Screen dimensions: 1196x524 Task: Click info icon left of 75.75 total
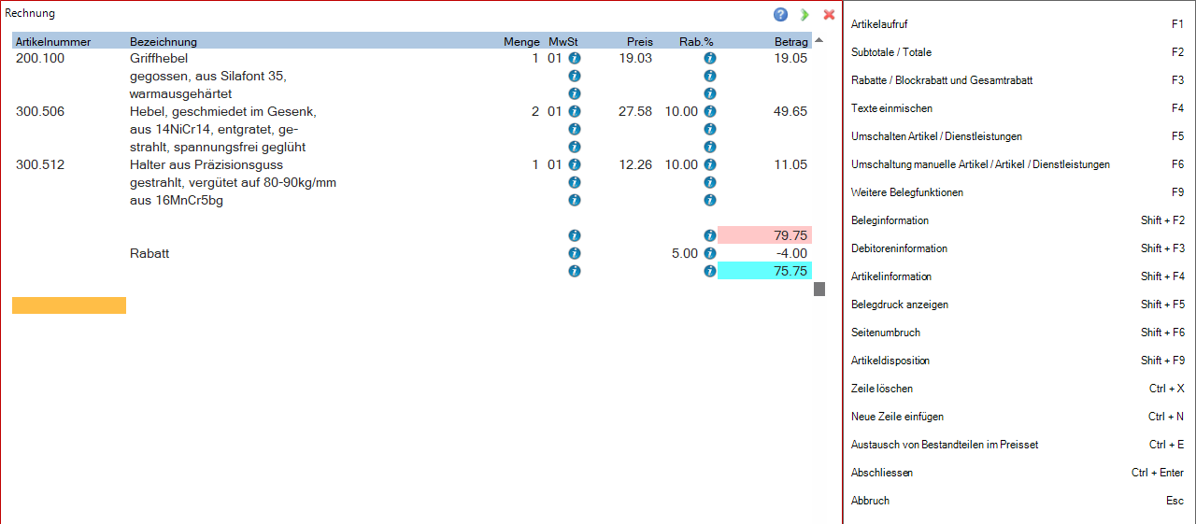click(710, 271)
